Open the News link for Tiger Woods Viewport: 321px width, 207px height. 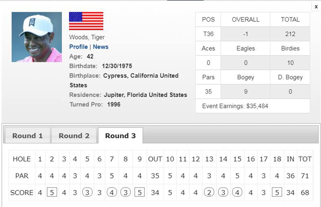coord(101,47)
